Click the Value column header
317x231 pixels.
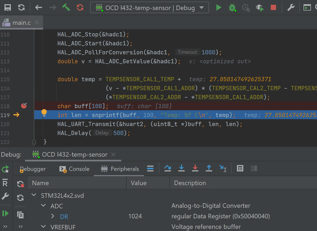[139, 183]
